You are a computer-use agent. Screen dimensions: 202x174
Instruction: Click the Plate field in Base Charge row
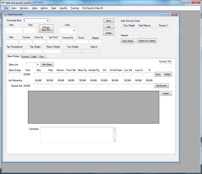pos(49,74)
